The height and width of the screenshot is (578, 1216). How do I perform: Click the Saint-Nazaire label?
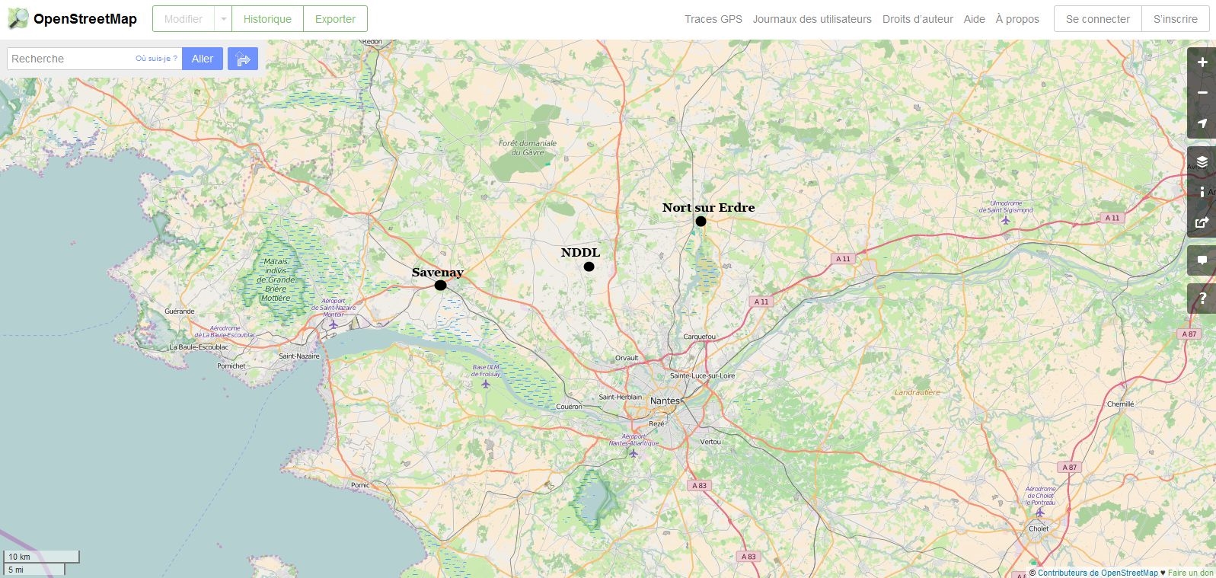pos(299,356)
